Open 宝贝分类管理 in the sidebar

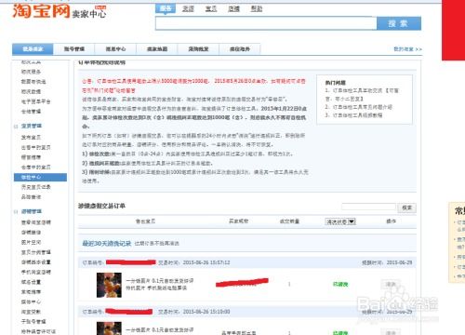point(36,252)
